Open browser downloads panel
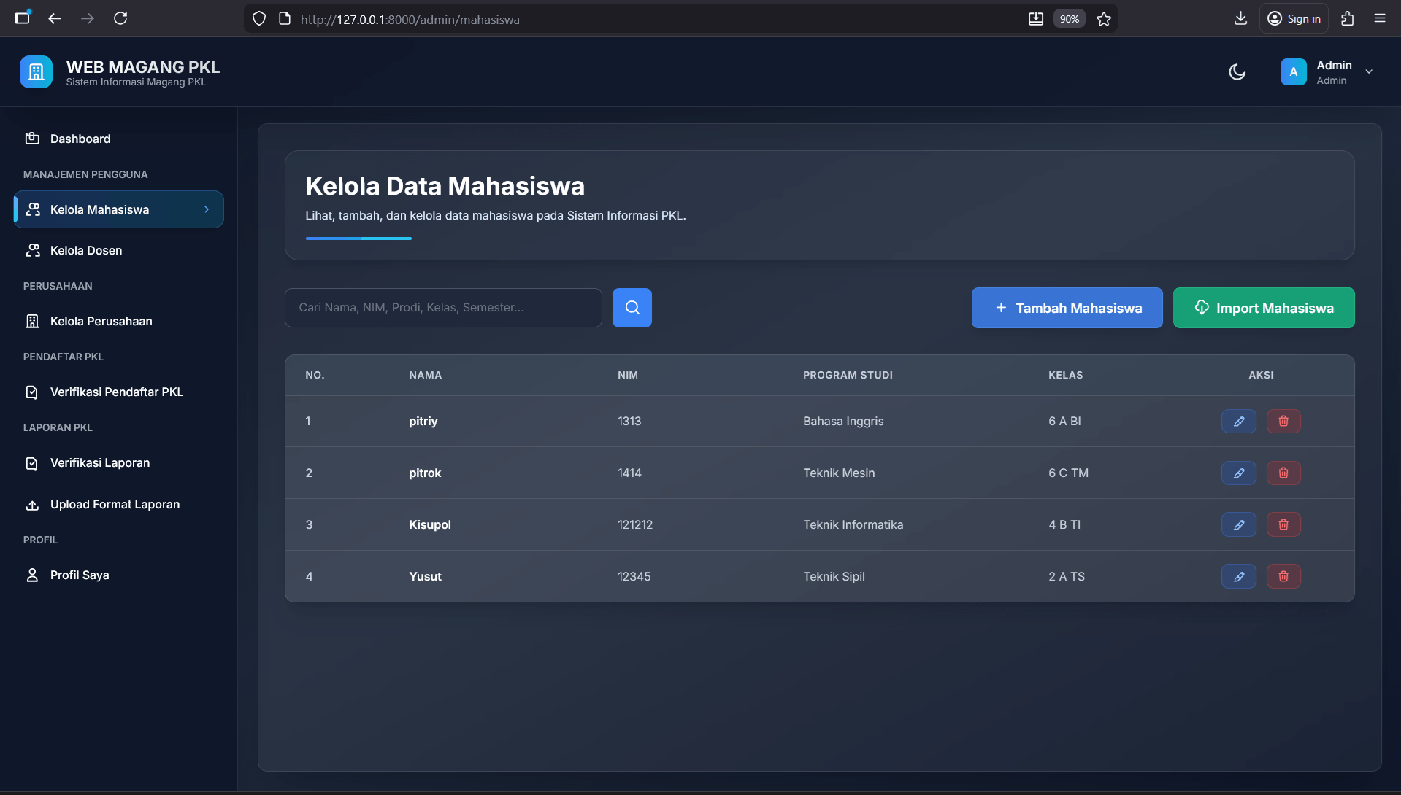This screenshot has height=795, width=1401. (x=1240, y=19)
